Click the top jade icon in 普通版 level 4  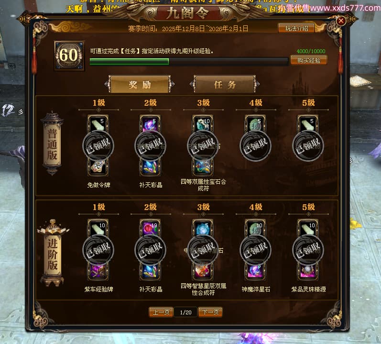[x=255, y=124]
